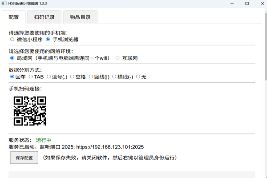The width and height of the screenshot is (267, 178).
Task: Open the 物品目录 tab
Action: pos(80,17)
